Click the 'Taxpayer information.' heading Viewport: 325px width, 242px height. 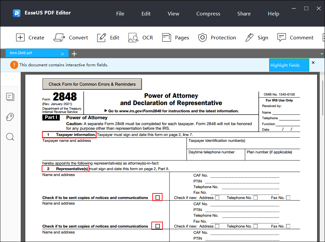pos(76,135)
